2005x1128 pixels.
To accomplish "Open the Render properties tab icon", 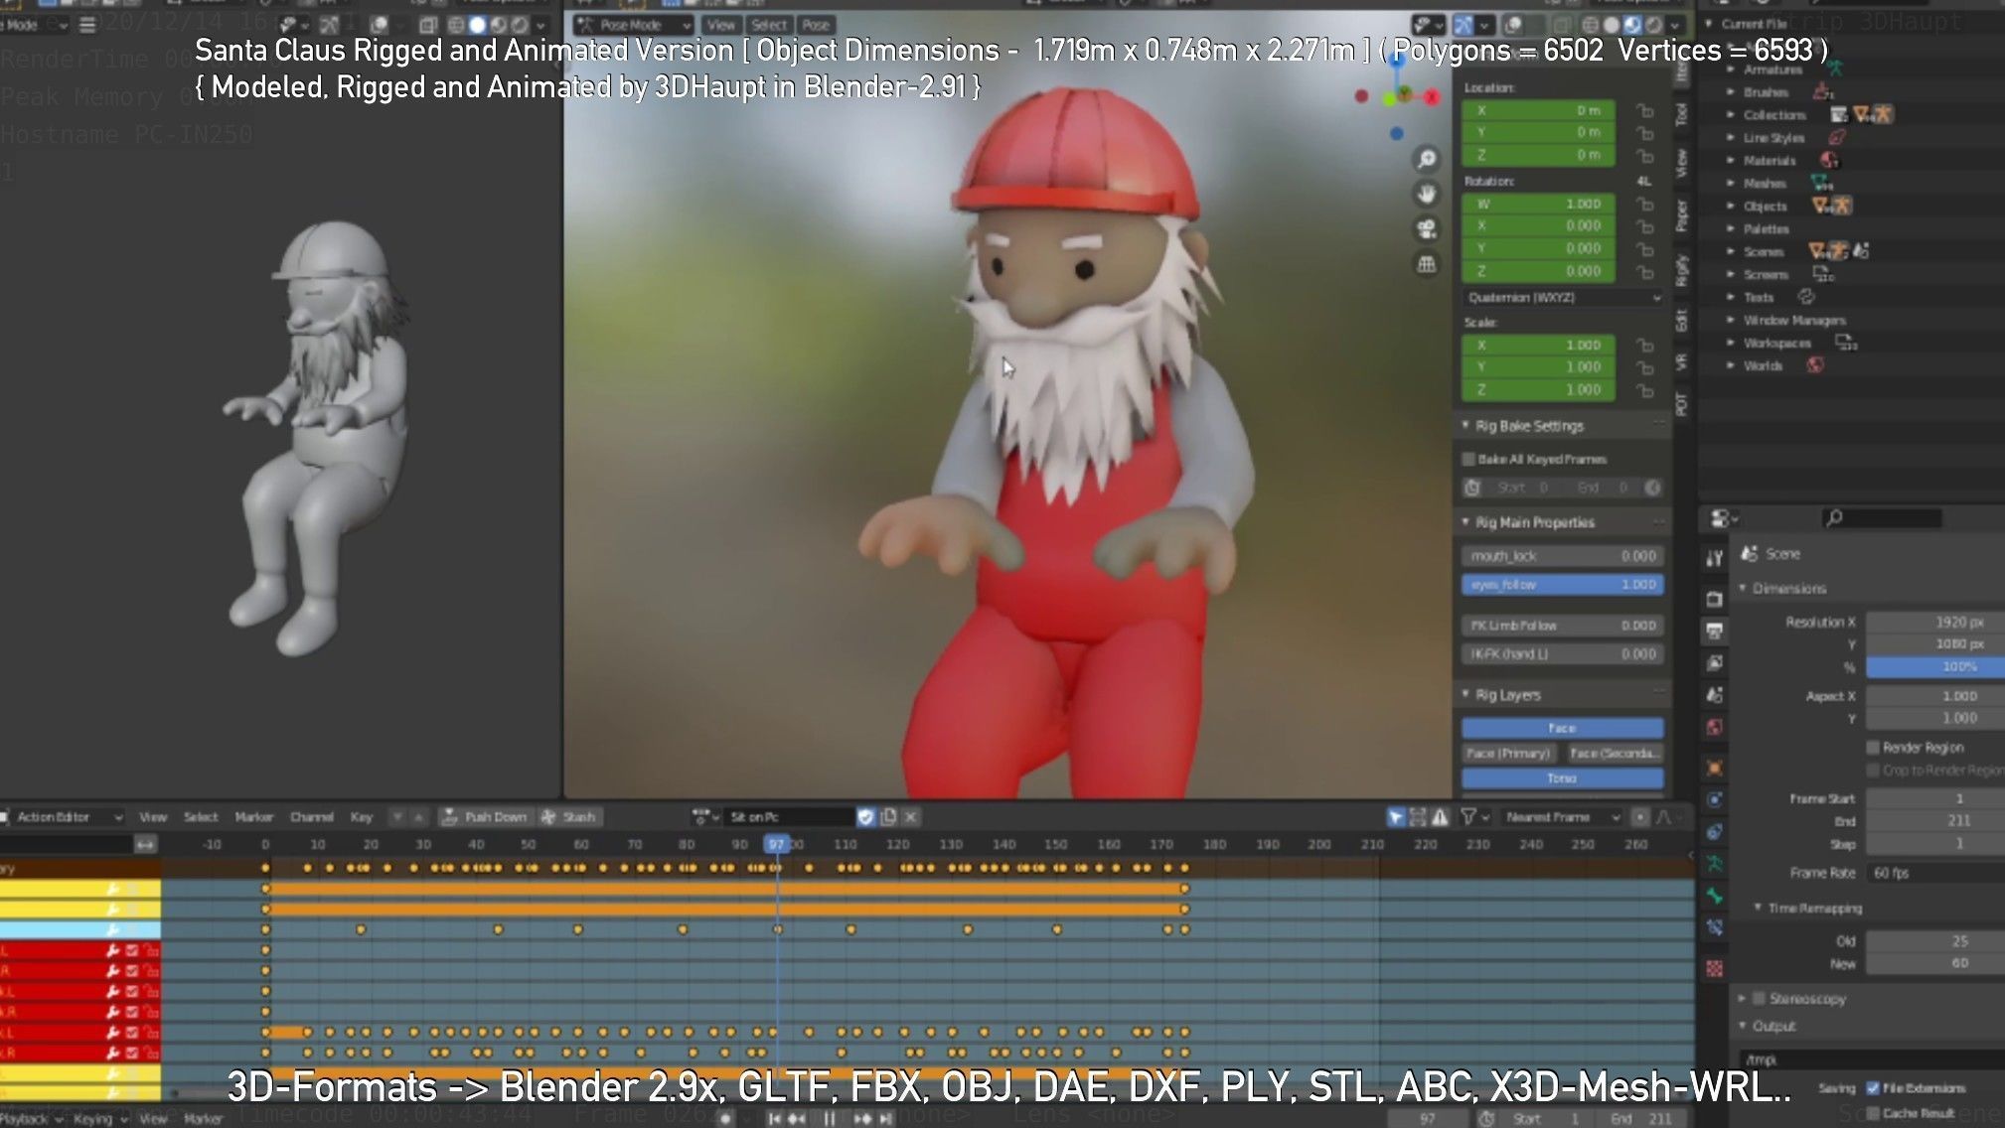I will point(1714,599).
